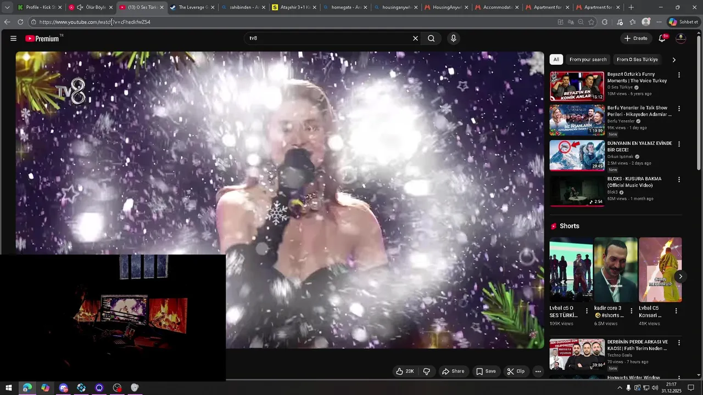Save the video to a playlist
This screenshot has height=395, width=703.
point(486,371)
